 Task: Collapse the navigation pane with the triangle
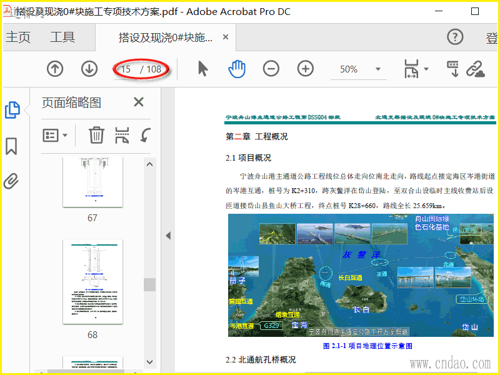tap(168, 236)
